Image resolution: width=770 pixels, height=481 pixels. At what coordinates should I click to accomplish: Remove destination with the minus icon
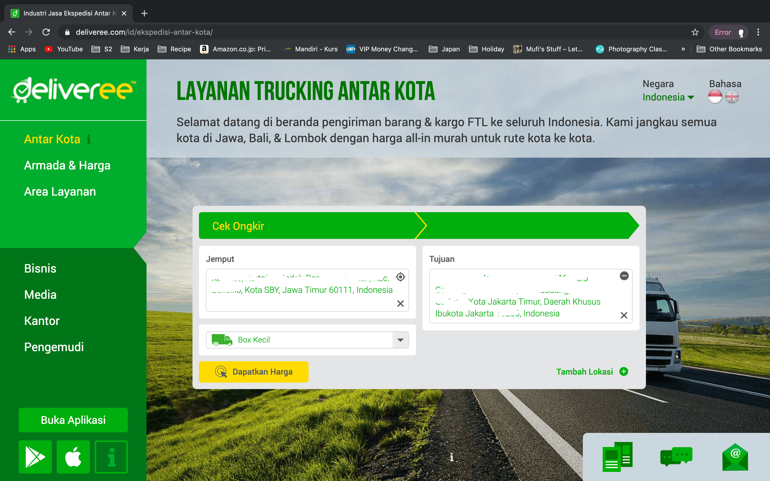[x=624, y=276]
